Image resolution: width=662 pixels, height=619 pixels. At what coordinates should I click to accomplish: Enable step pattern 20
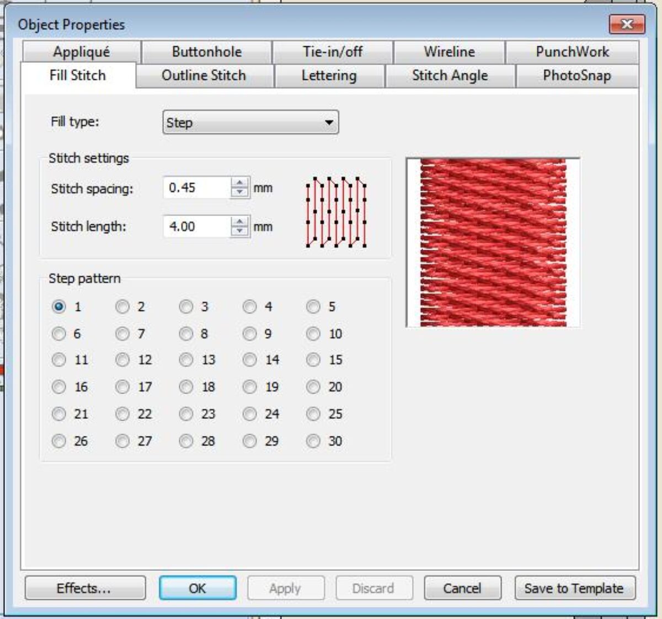point(313,387)
